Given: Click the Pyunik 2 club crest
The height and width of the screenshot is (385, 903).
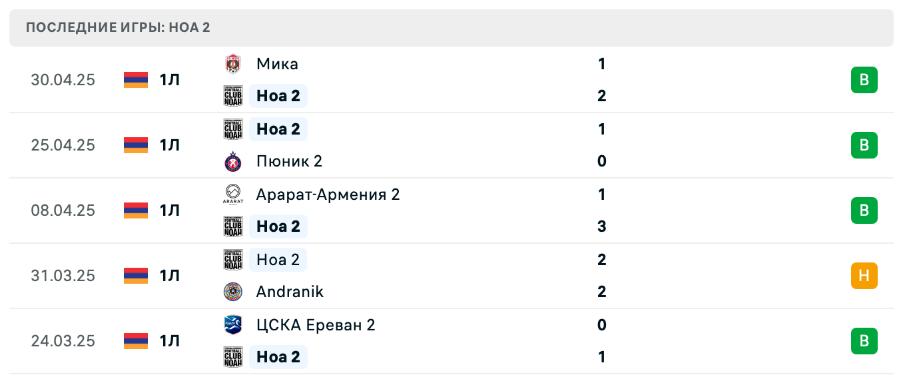Looking at the screenshot, I should 232,161.
